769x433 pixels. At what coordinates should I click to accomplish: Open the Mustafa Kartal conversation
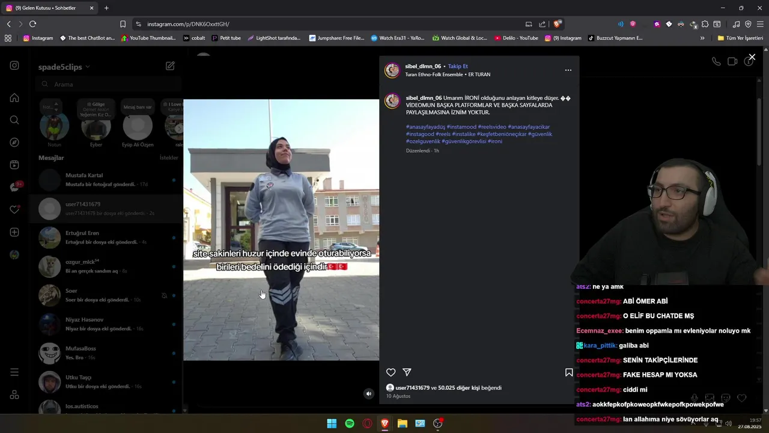coord(106,180)
